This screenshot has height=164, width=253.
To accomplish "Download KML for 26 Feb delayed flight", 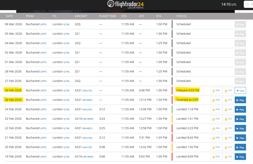I will pos(216,91).
